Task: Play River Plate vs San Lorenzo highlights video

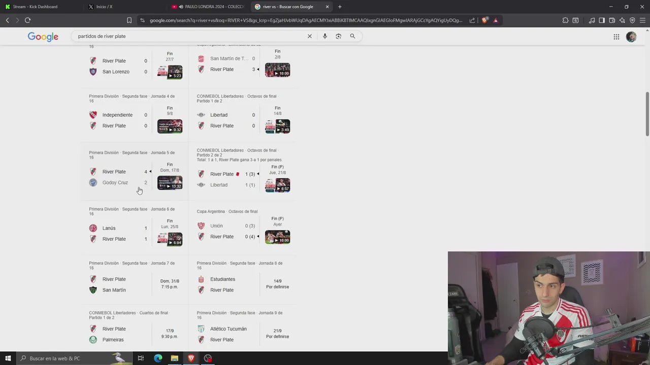Action: [x=170, y=71]
